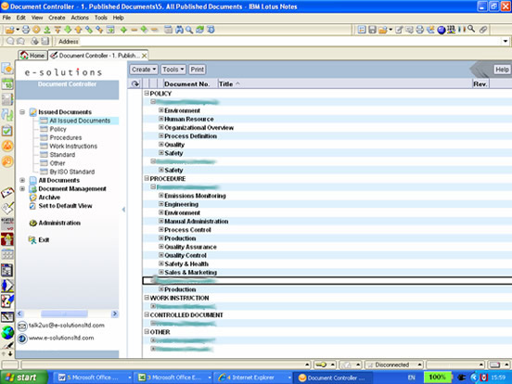512x384 pixels.
Task: Open the www.e-solutionsltd.com link
Action: coord(61,338)
